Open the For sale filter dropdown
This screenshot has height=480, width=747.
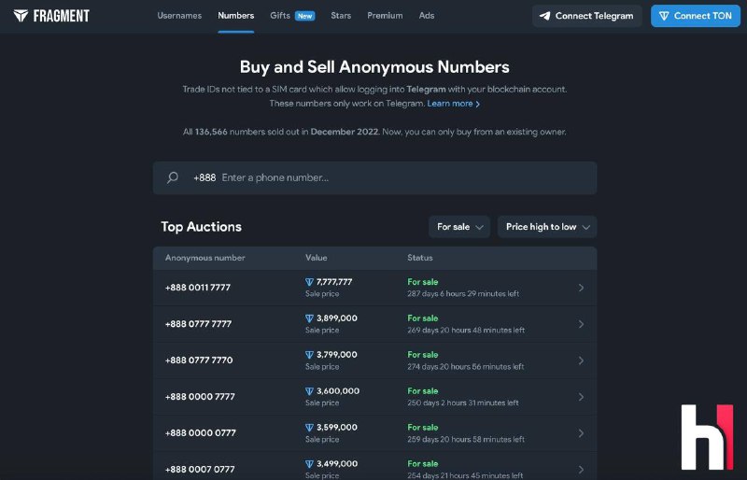459,227
